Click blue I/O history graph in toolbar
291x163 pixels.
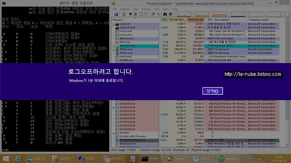coord(238,14)
